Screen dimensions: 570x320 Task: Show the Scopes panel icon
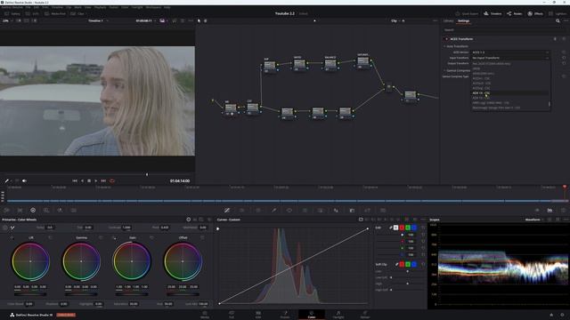[550, 210]
